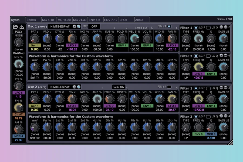Click the first round icon in Osc 2 Filter 2 header
This screenshot has width=243, height=162.
tap(221, 116)
